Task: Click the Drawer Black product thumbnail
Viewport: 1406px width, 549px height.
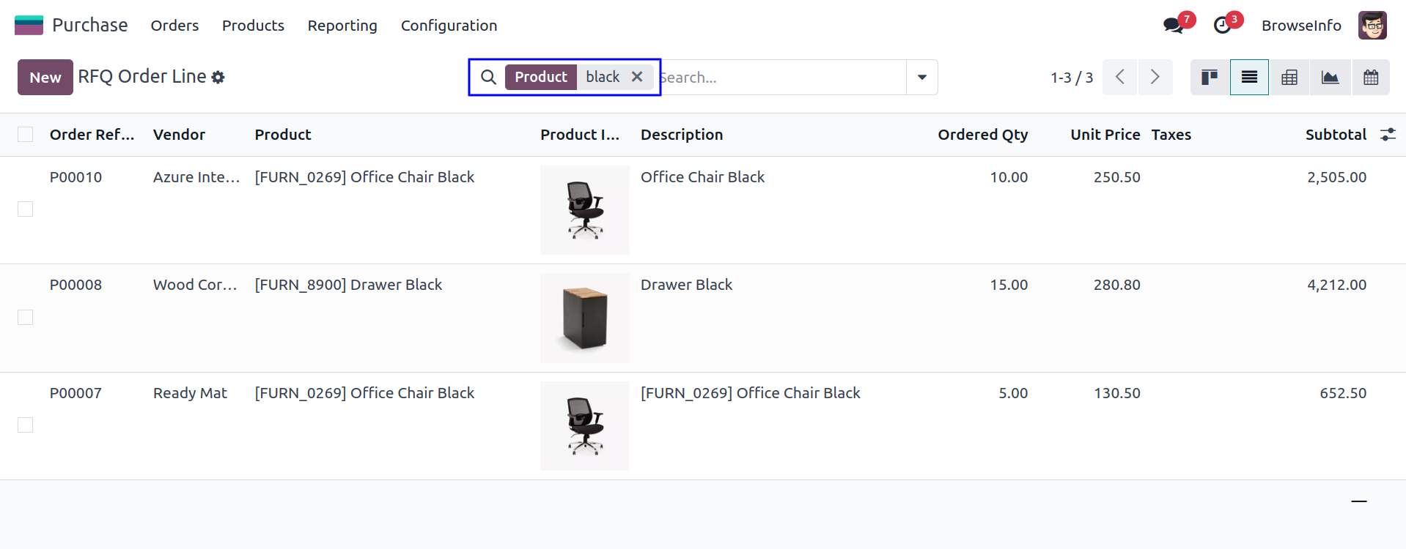Action: [585, 318]
